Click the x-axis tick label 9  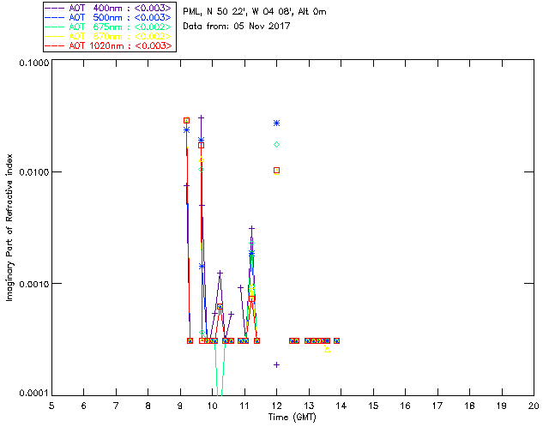coord(180,406)
